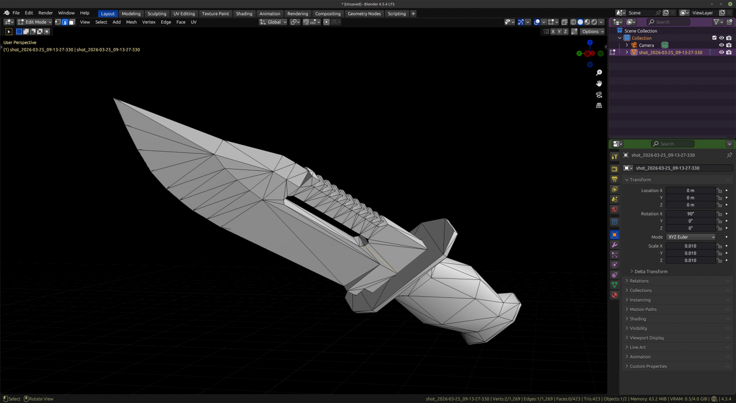The height and width of the screenshot is (403, 736).
Task: Open the Collection properties tab
Action: (614, 222)
